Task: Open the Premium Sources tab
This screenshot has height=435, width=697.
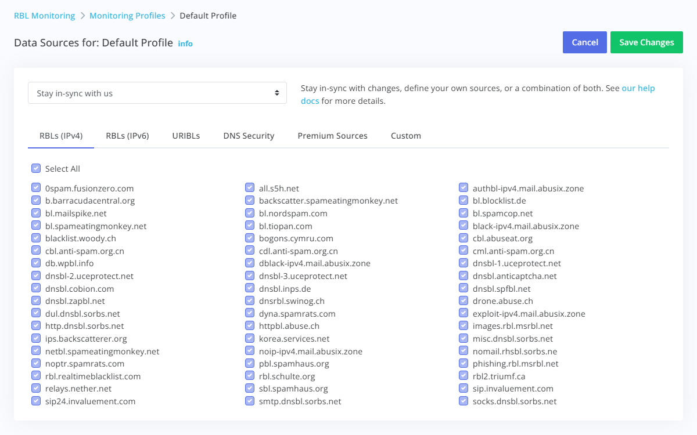Action: [332, 135]
